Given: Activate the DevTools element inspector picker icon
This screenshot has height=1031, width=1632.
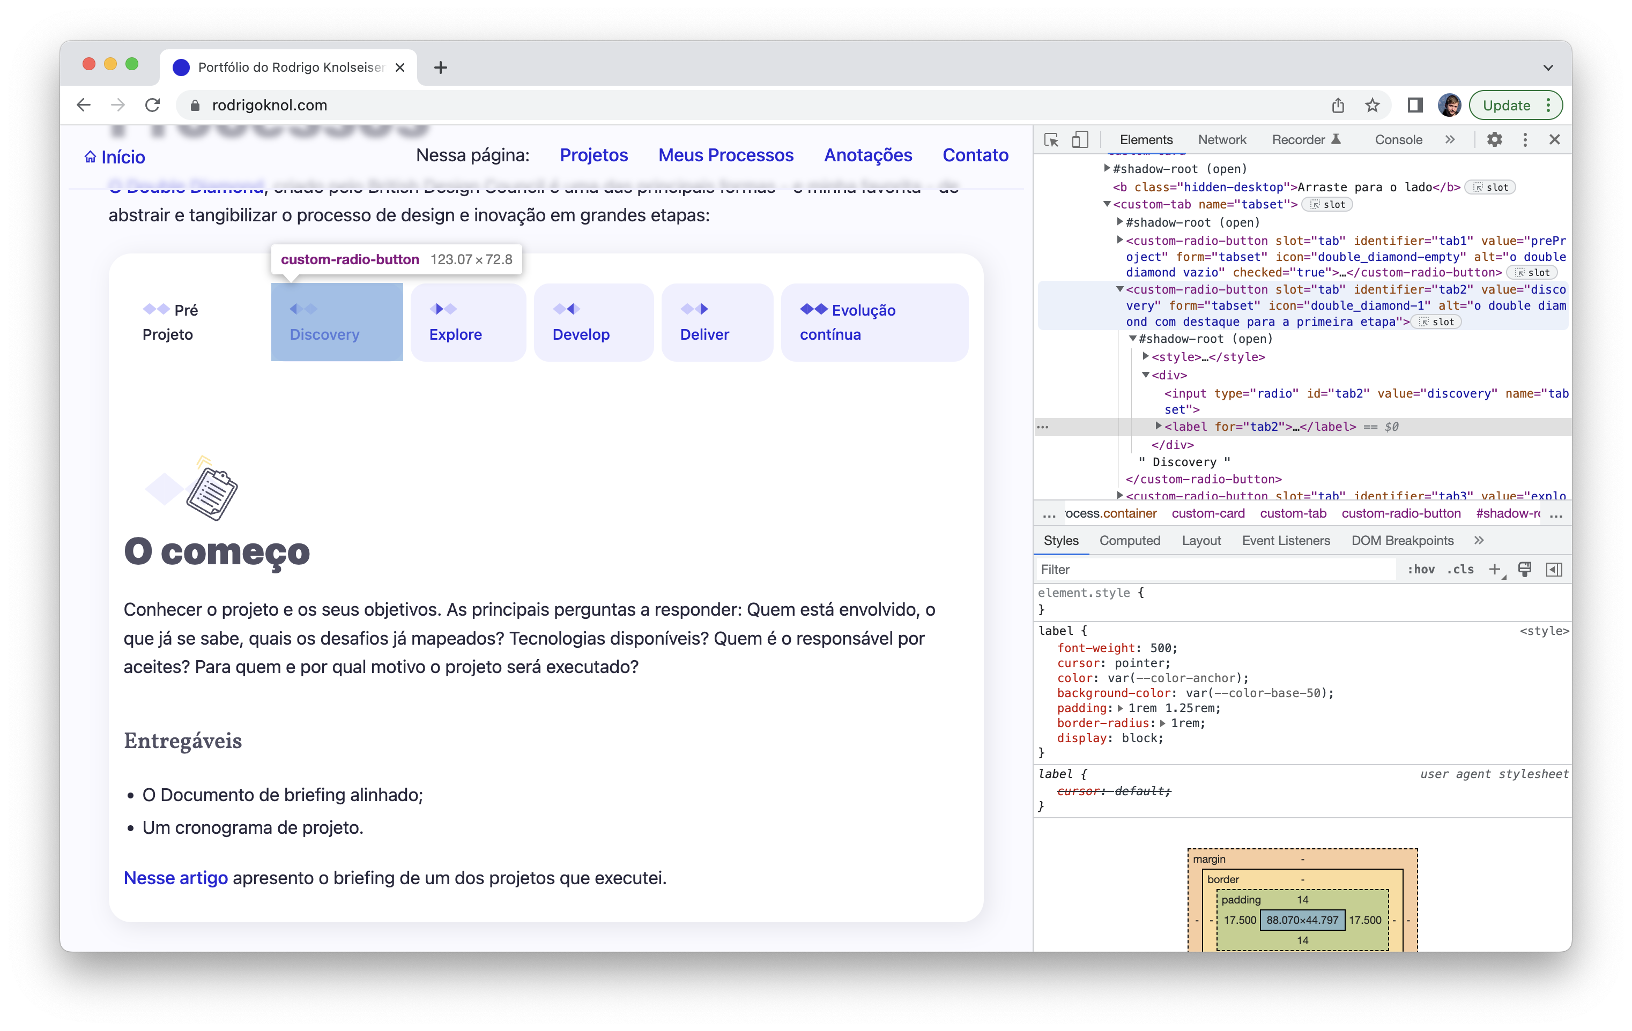Looking at the screenshot, I should tap(1051, 139).
